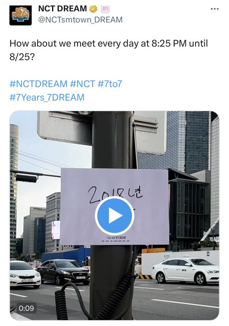Click the '8/25?' line of the tweet
The height and width of the screenshot is (326, 229).
[21, 57]
